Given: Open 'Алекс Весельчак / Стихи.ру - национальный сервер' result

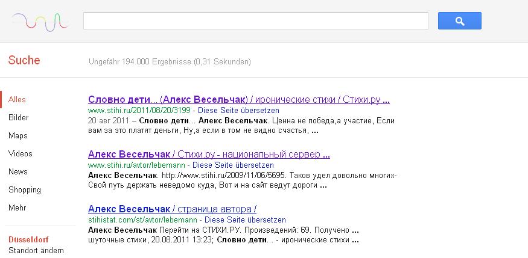Looking at the screenshot, I should 209,154.
